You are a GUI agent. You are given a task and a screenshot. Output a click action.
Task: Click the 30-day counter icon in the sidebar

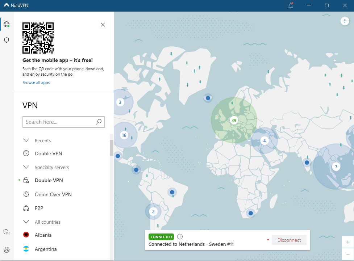click(6, 232)
